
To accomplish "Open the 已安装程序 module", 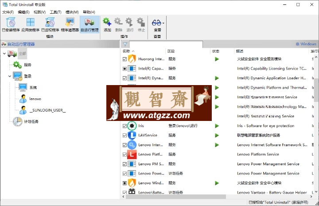I will click(x=11, y=25).
